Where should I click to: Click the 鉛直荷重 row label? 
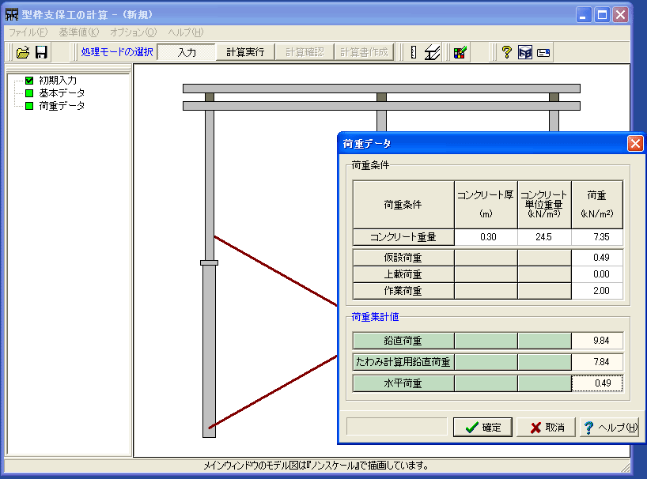(403, 341)
